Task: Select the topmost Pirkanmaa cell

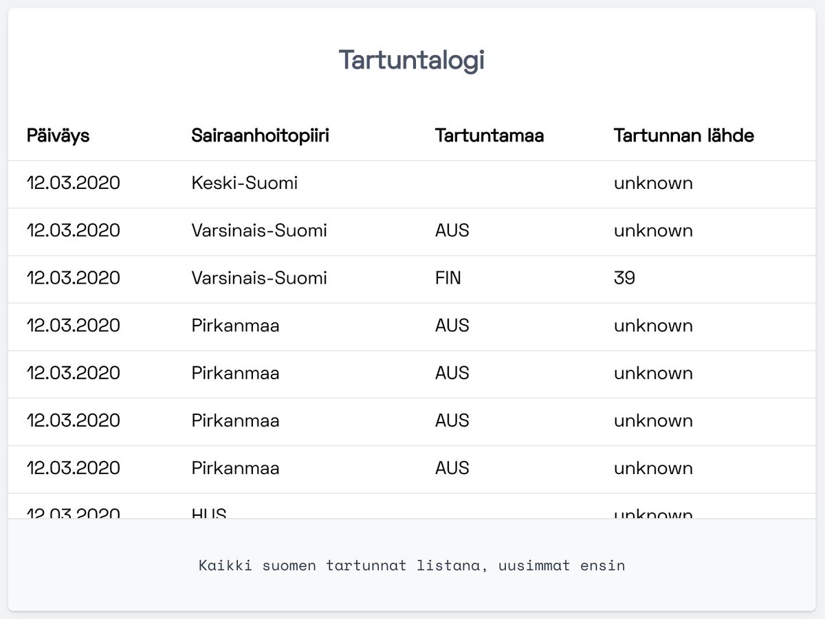Action: (x=236, y=326)
